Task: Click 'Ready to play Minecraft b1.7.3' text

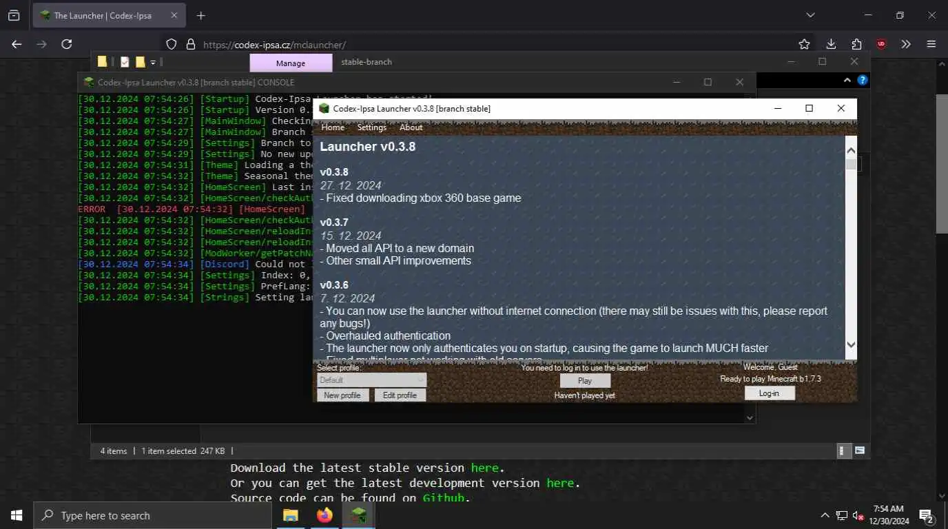Action: point(770,379)
